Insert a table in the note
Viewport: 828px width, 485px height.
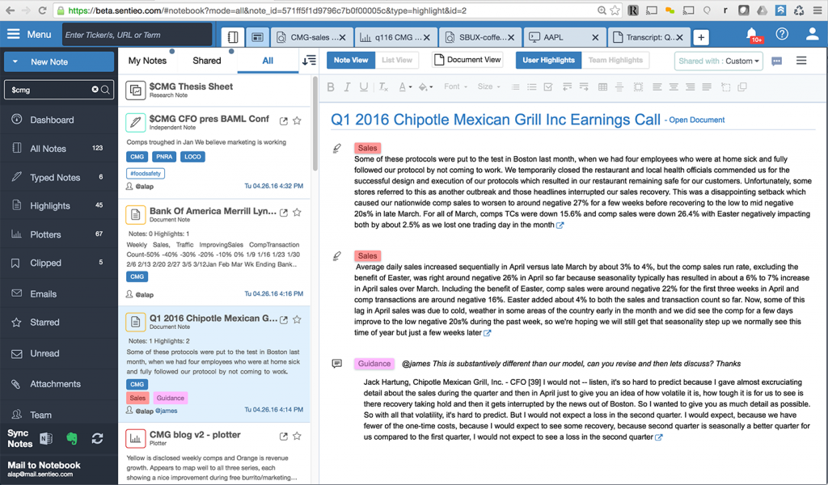[x=602, y=87]
